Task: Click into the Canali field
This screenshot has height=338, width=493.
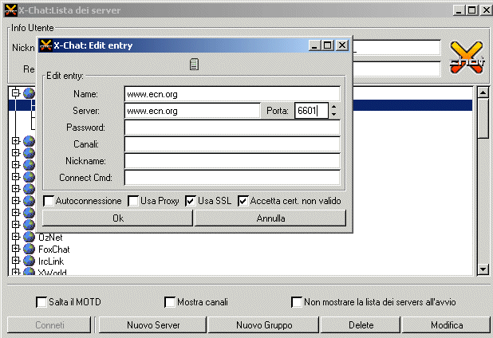Action: pyautogui.click(x=232, y=143)
